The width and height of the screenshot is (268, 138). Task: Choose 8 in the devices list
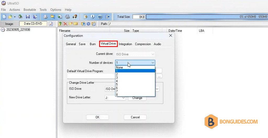point(135,95)
